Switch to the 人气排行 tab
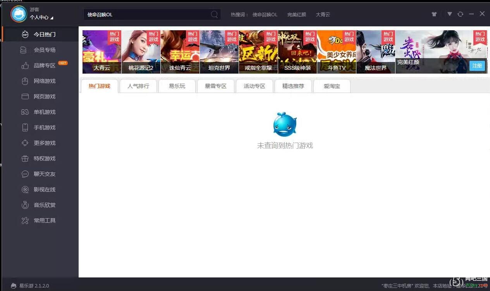 click(x=138, y=86)
